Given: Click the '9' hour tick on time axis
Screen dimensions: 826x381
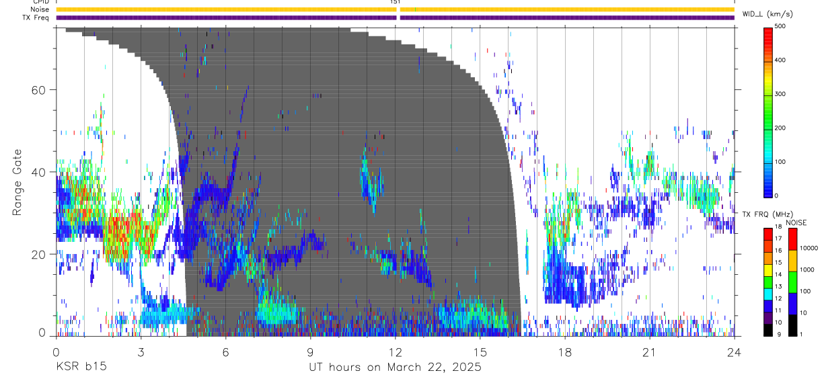Looking at the screenshot, I should (x=310, y=351).
